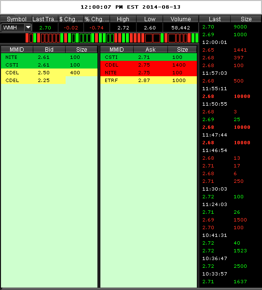Select the NITE ask row at 2.75
The height and width of the screenshot is (290, 262).
[x=149, y=72]
